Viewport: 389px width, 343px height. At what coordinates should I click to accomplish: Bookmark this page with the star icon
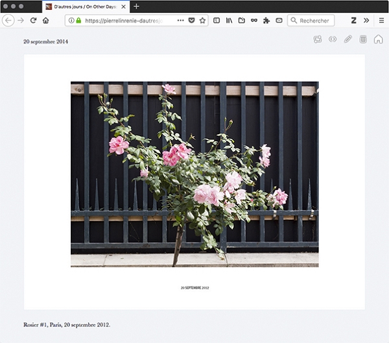pos(202,21)
